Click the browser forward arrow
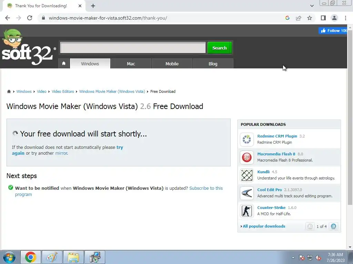This screenshot has height=264, width=353. click(19, 18)
